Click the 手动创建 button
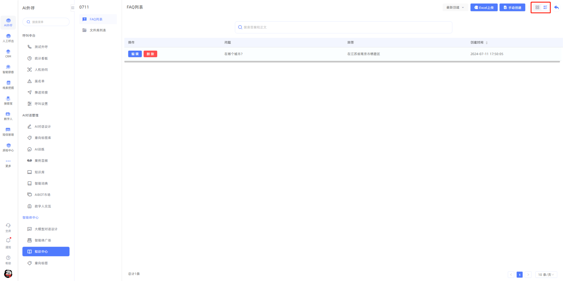 point(512,8)
